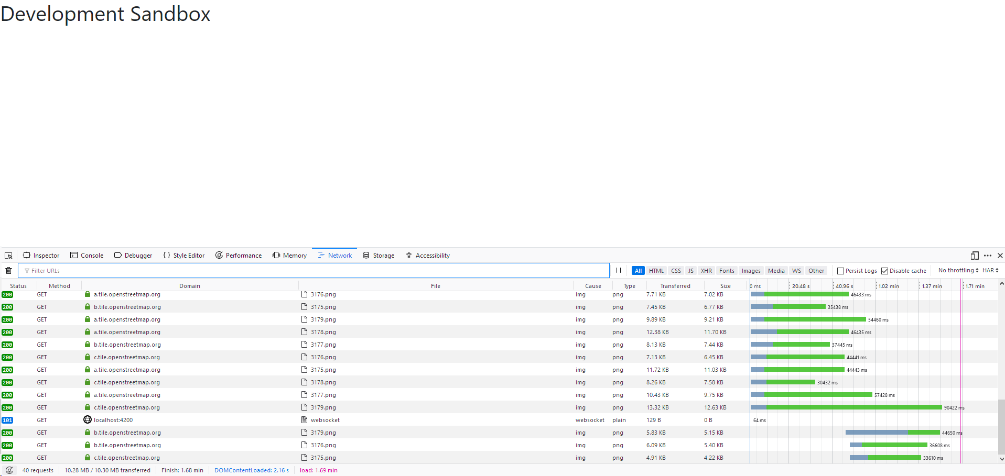The height and width of the screenshot is (476, 1005).
Task: Filter requests by Media type
Action: (x=776, y=271)
